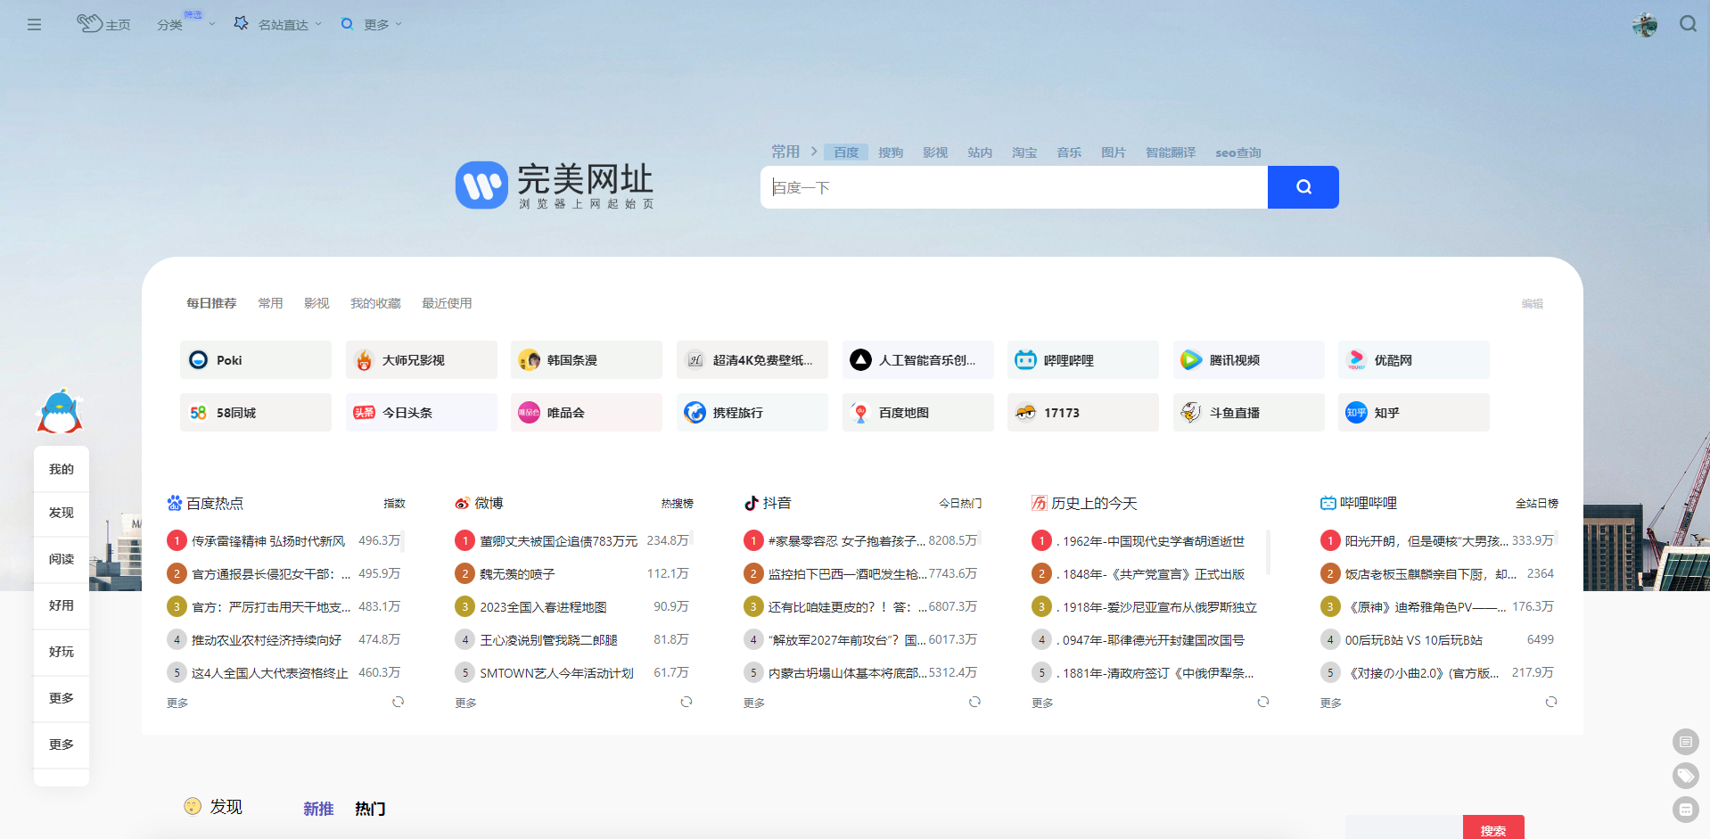Open 携程旅行 shortcut
Screen dimensions: 1710x839
pos(752,413)
